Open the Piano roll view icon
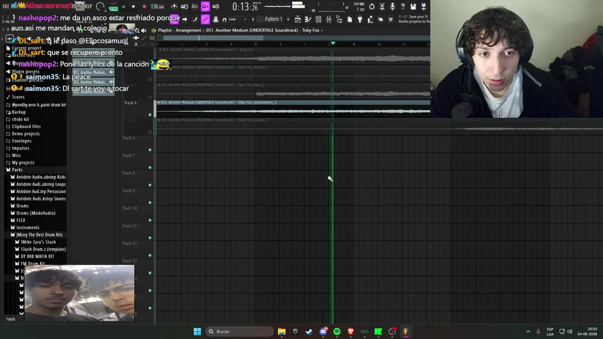 pyautogui.click(x=308, y=19)
